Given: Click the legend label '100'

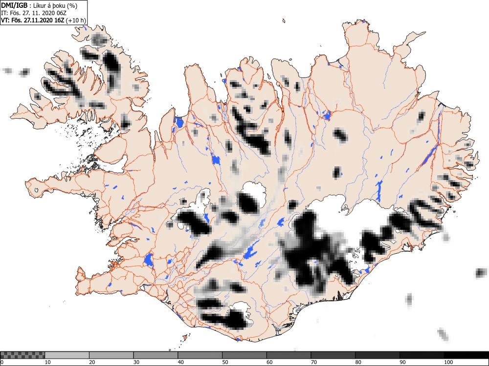Looking at the screenshot, I should tap(448, 362).
